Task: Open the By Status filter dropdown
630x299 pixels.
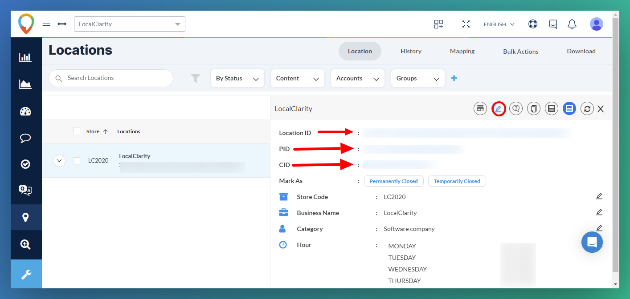Action: 237,78
